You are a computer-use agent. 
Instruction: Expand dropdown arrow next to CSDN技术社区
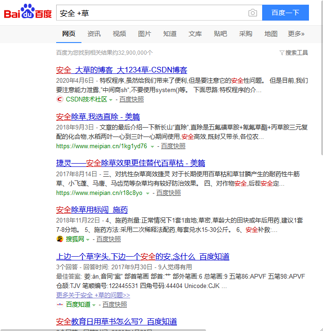[111, 100]
